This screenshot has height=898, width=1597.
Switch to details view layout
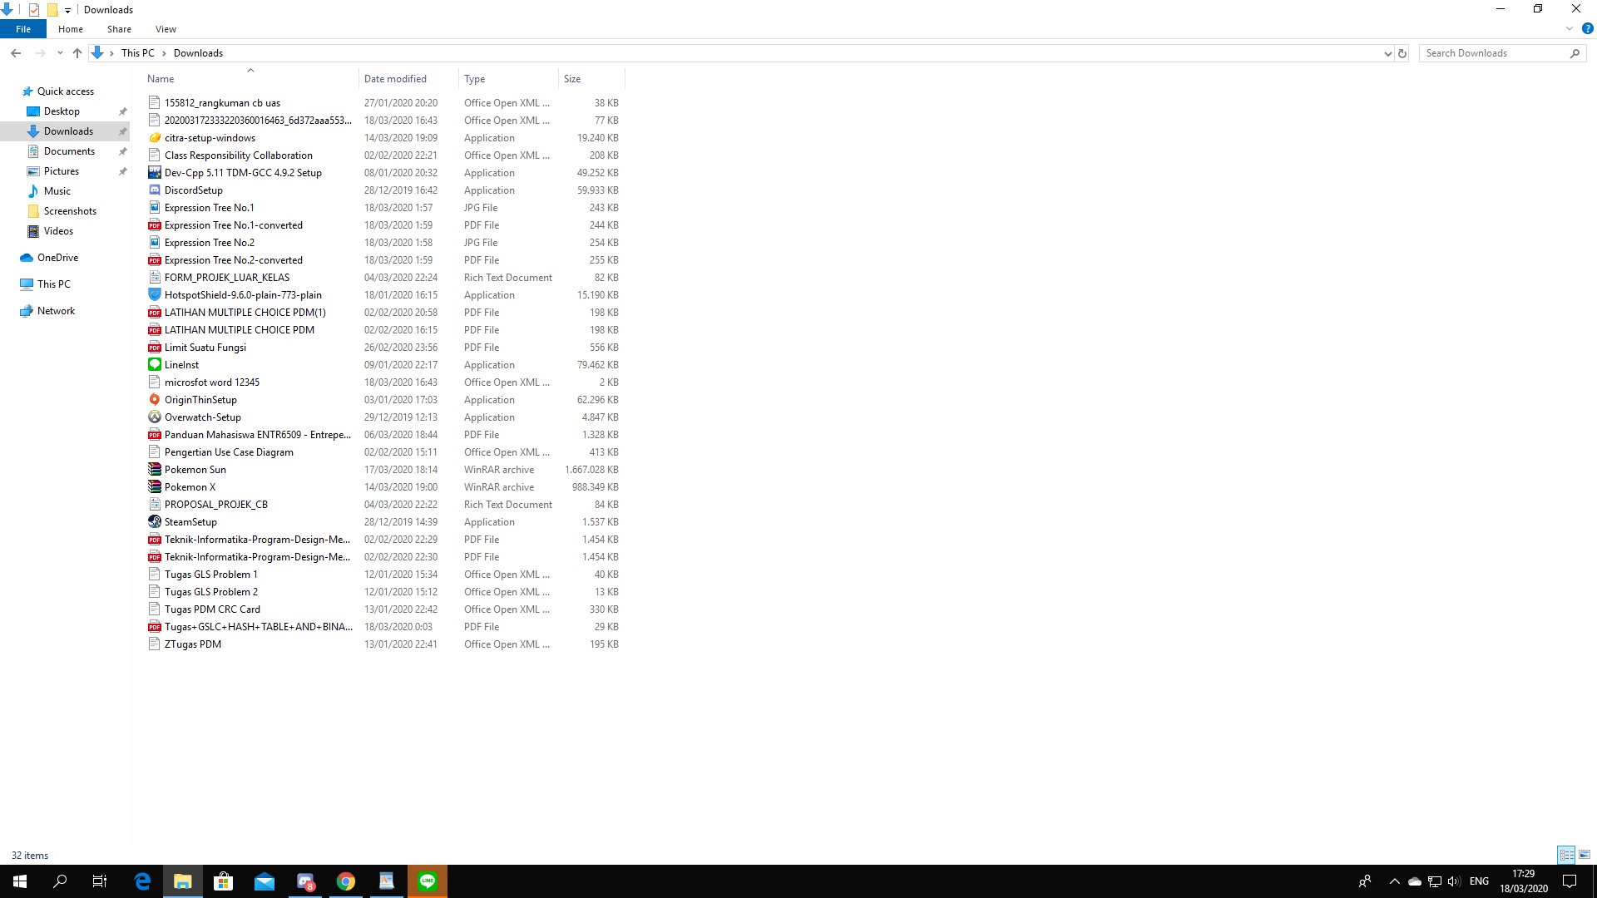(x=1566, y=855)
